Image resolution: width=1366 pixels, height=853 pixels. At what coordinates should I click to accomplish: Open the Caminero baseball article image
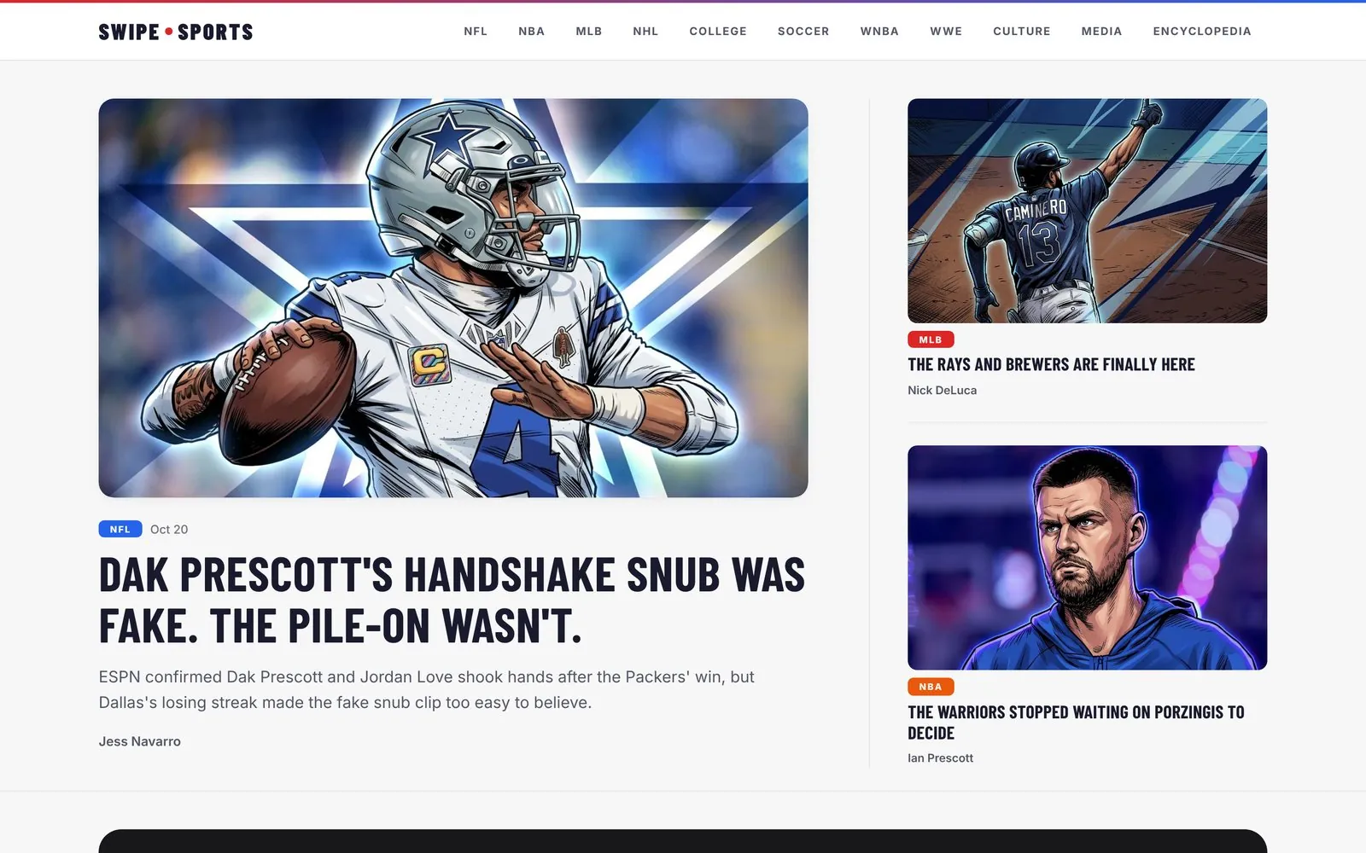(x=1087, y=211)
